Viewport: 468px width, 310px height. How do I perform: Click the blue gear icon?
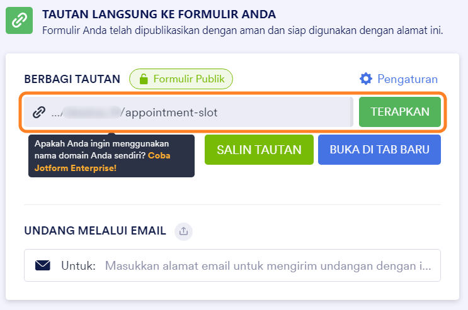click(x=366, y=79)
